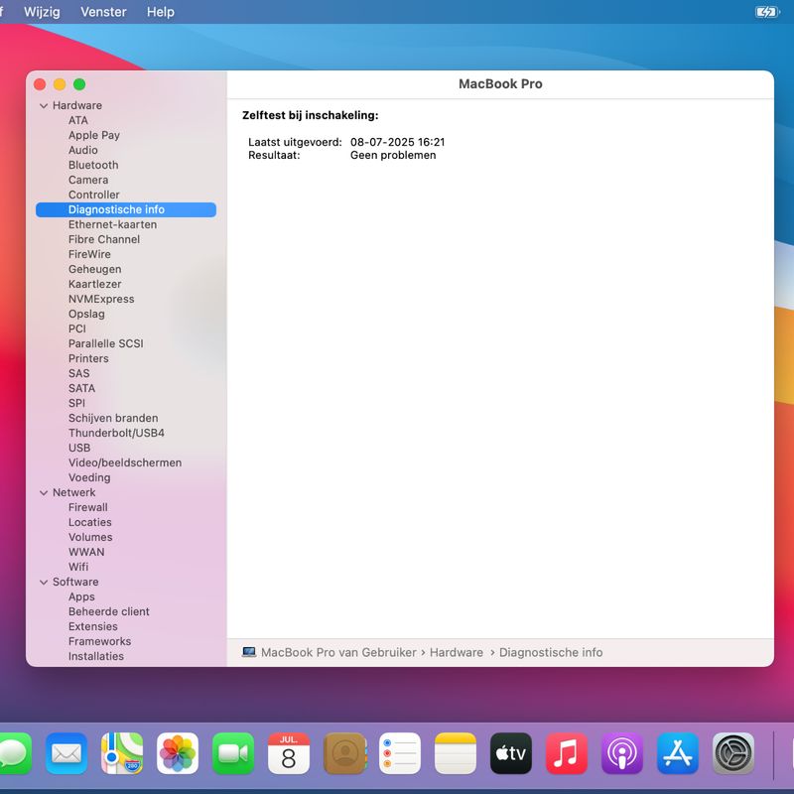Open the Help menu
The width and height of the screenshot is (794, 794).
click(x=161, y=12)
